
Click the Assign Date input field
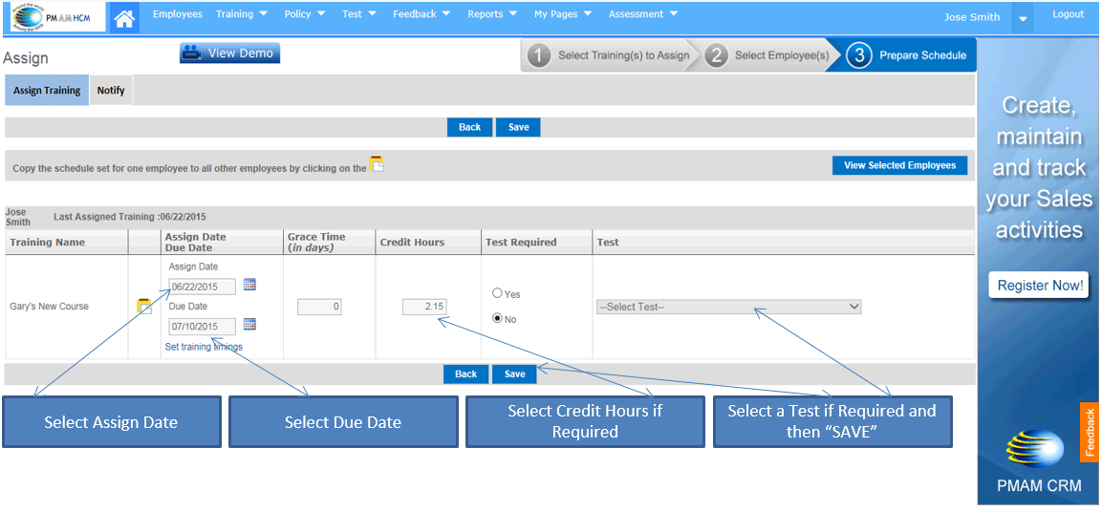tap(203, 287)
